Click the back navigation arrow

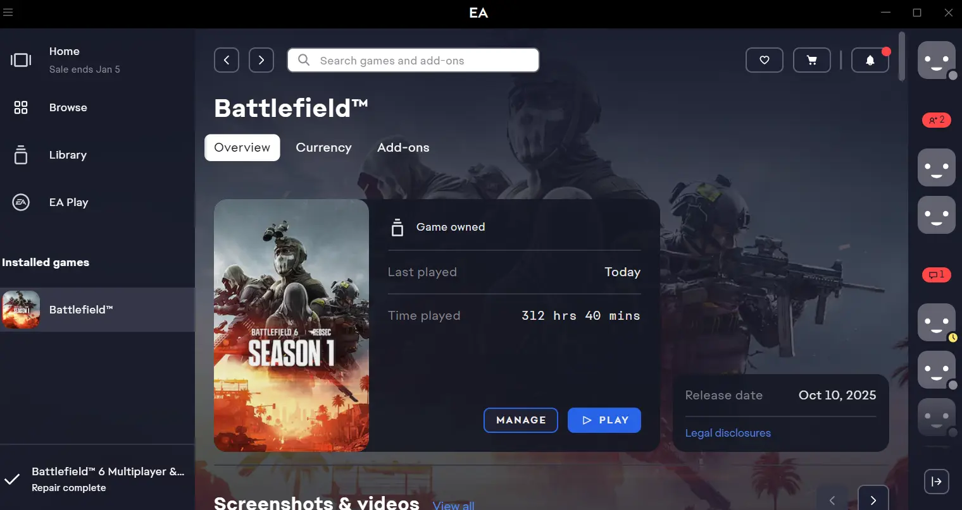(227, 60)
